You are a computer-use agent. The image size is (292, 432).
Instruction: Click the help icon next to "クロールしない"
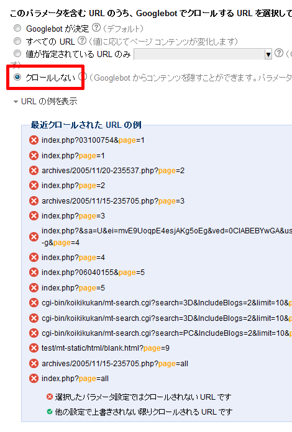pyautogui.click(x=83, y=76)
